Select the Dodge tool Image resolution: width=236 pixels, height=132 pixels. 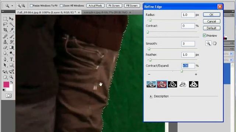[11, 53]
